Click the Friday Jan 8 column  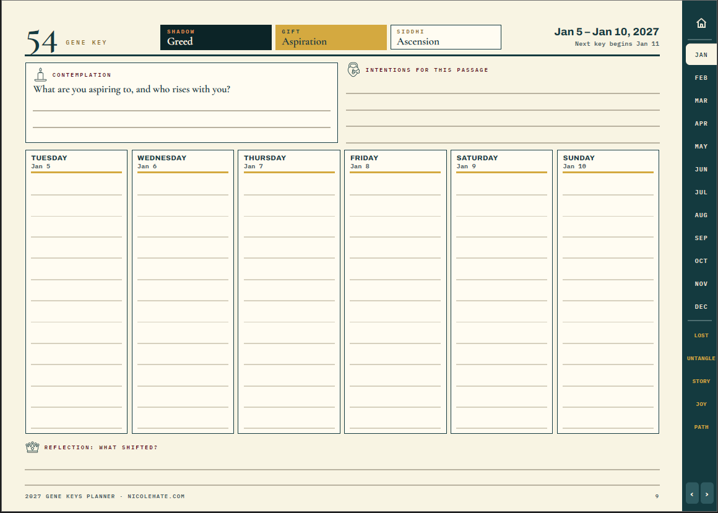tap(395, 291)
